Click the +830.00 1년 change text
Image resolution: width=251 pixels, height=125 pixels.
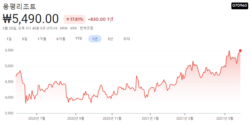pyautogui.click(x=100, y=19)
